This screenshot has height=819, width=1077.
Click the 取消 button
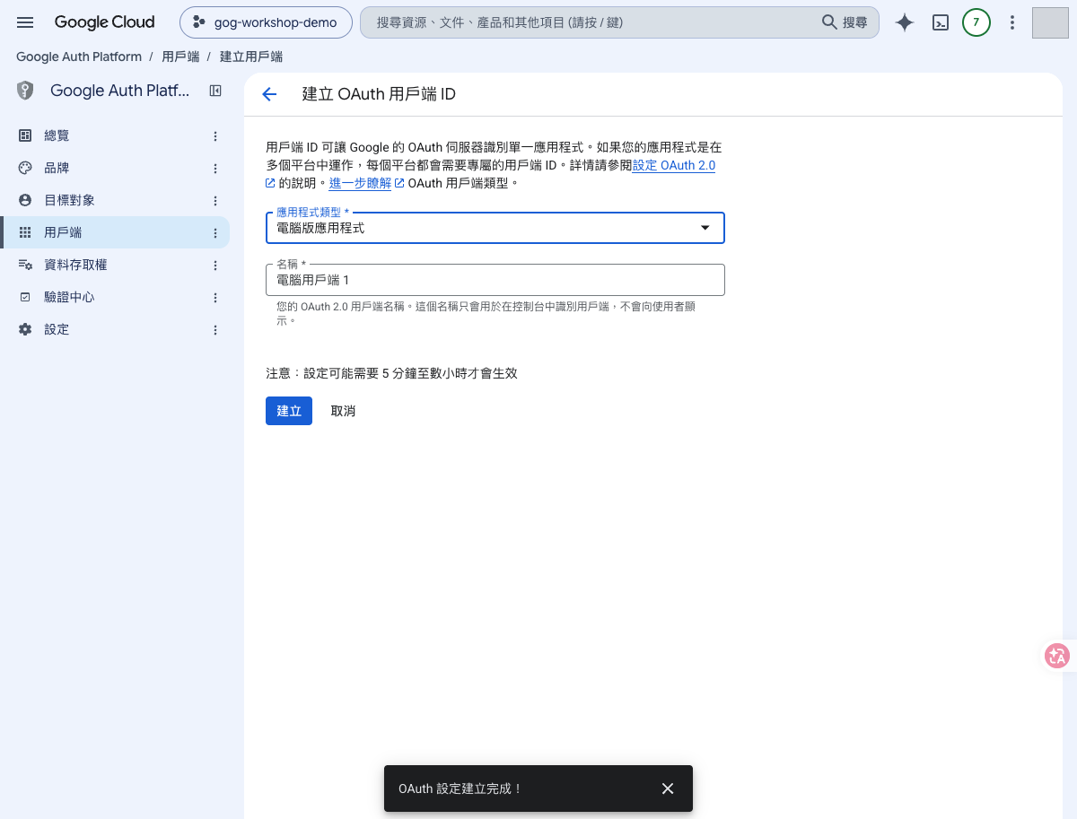click(343, 411)
